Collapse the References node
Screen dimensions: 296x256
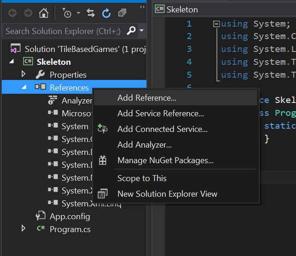(24, 87)
